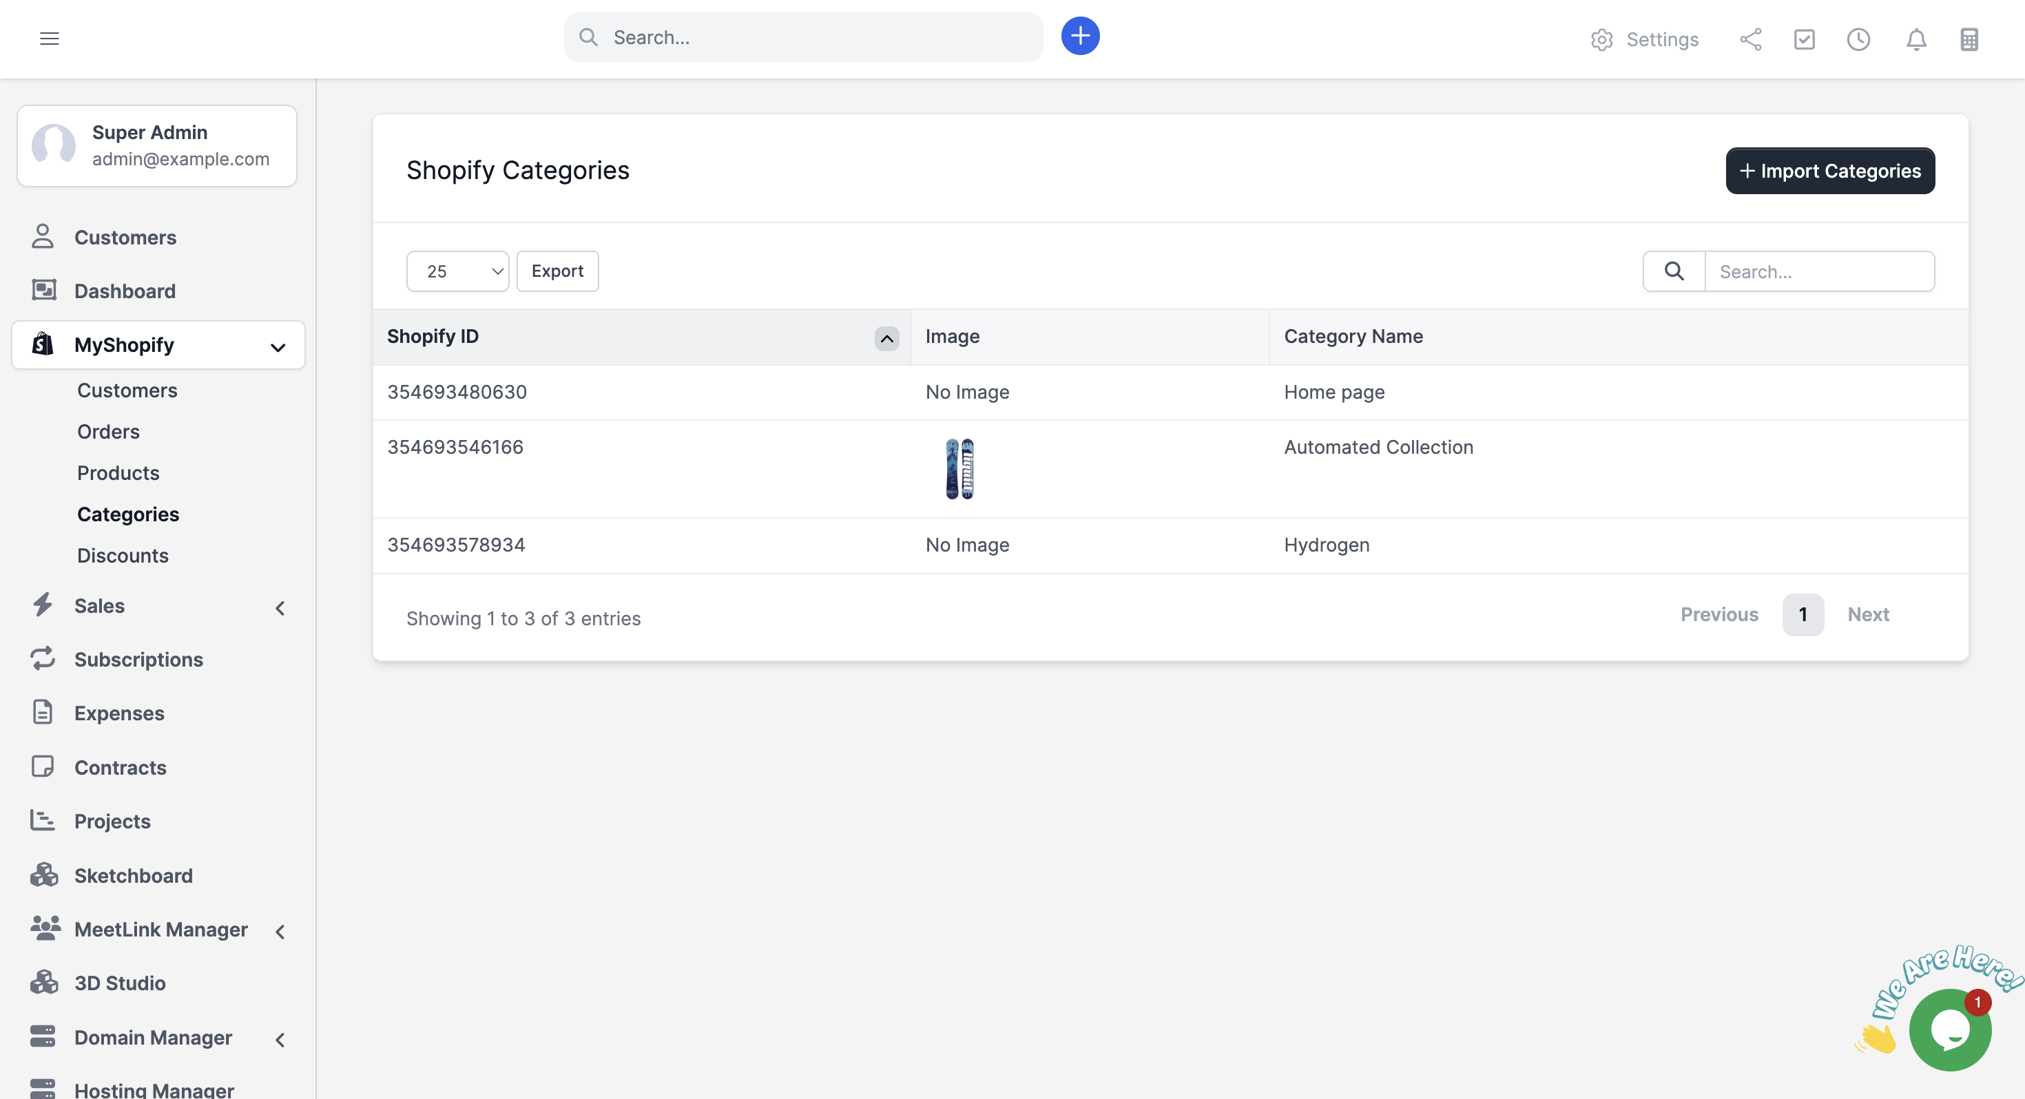The width and height of the screenshot is (2025, 1099).
Task: Open the calculator icon
Action: [x=1969, y=39]
